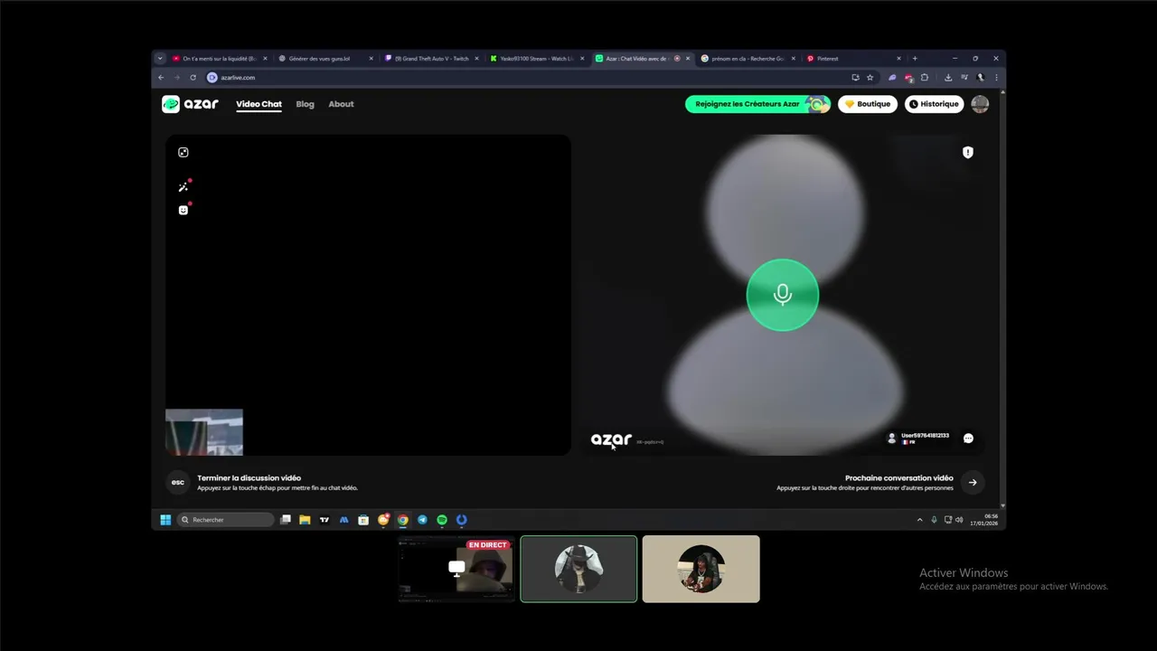Screen dimensions: 1157x651
Task: Click the browser back arrow
Action: 161,78
